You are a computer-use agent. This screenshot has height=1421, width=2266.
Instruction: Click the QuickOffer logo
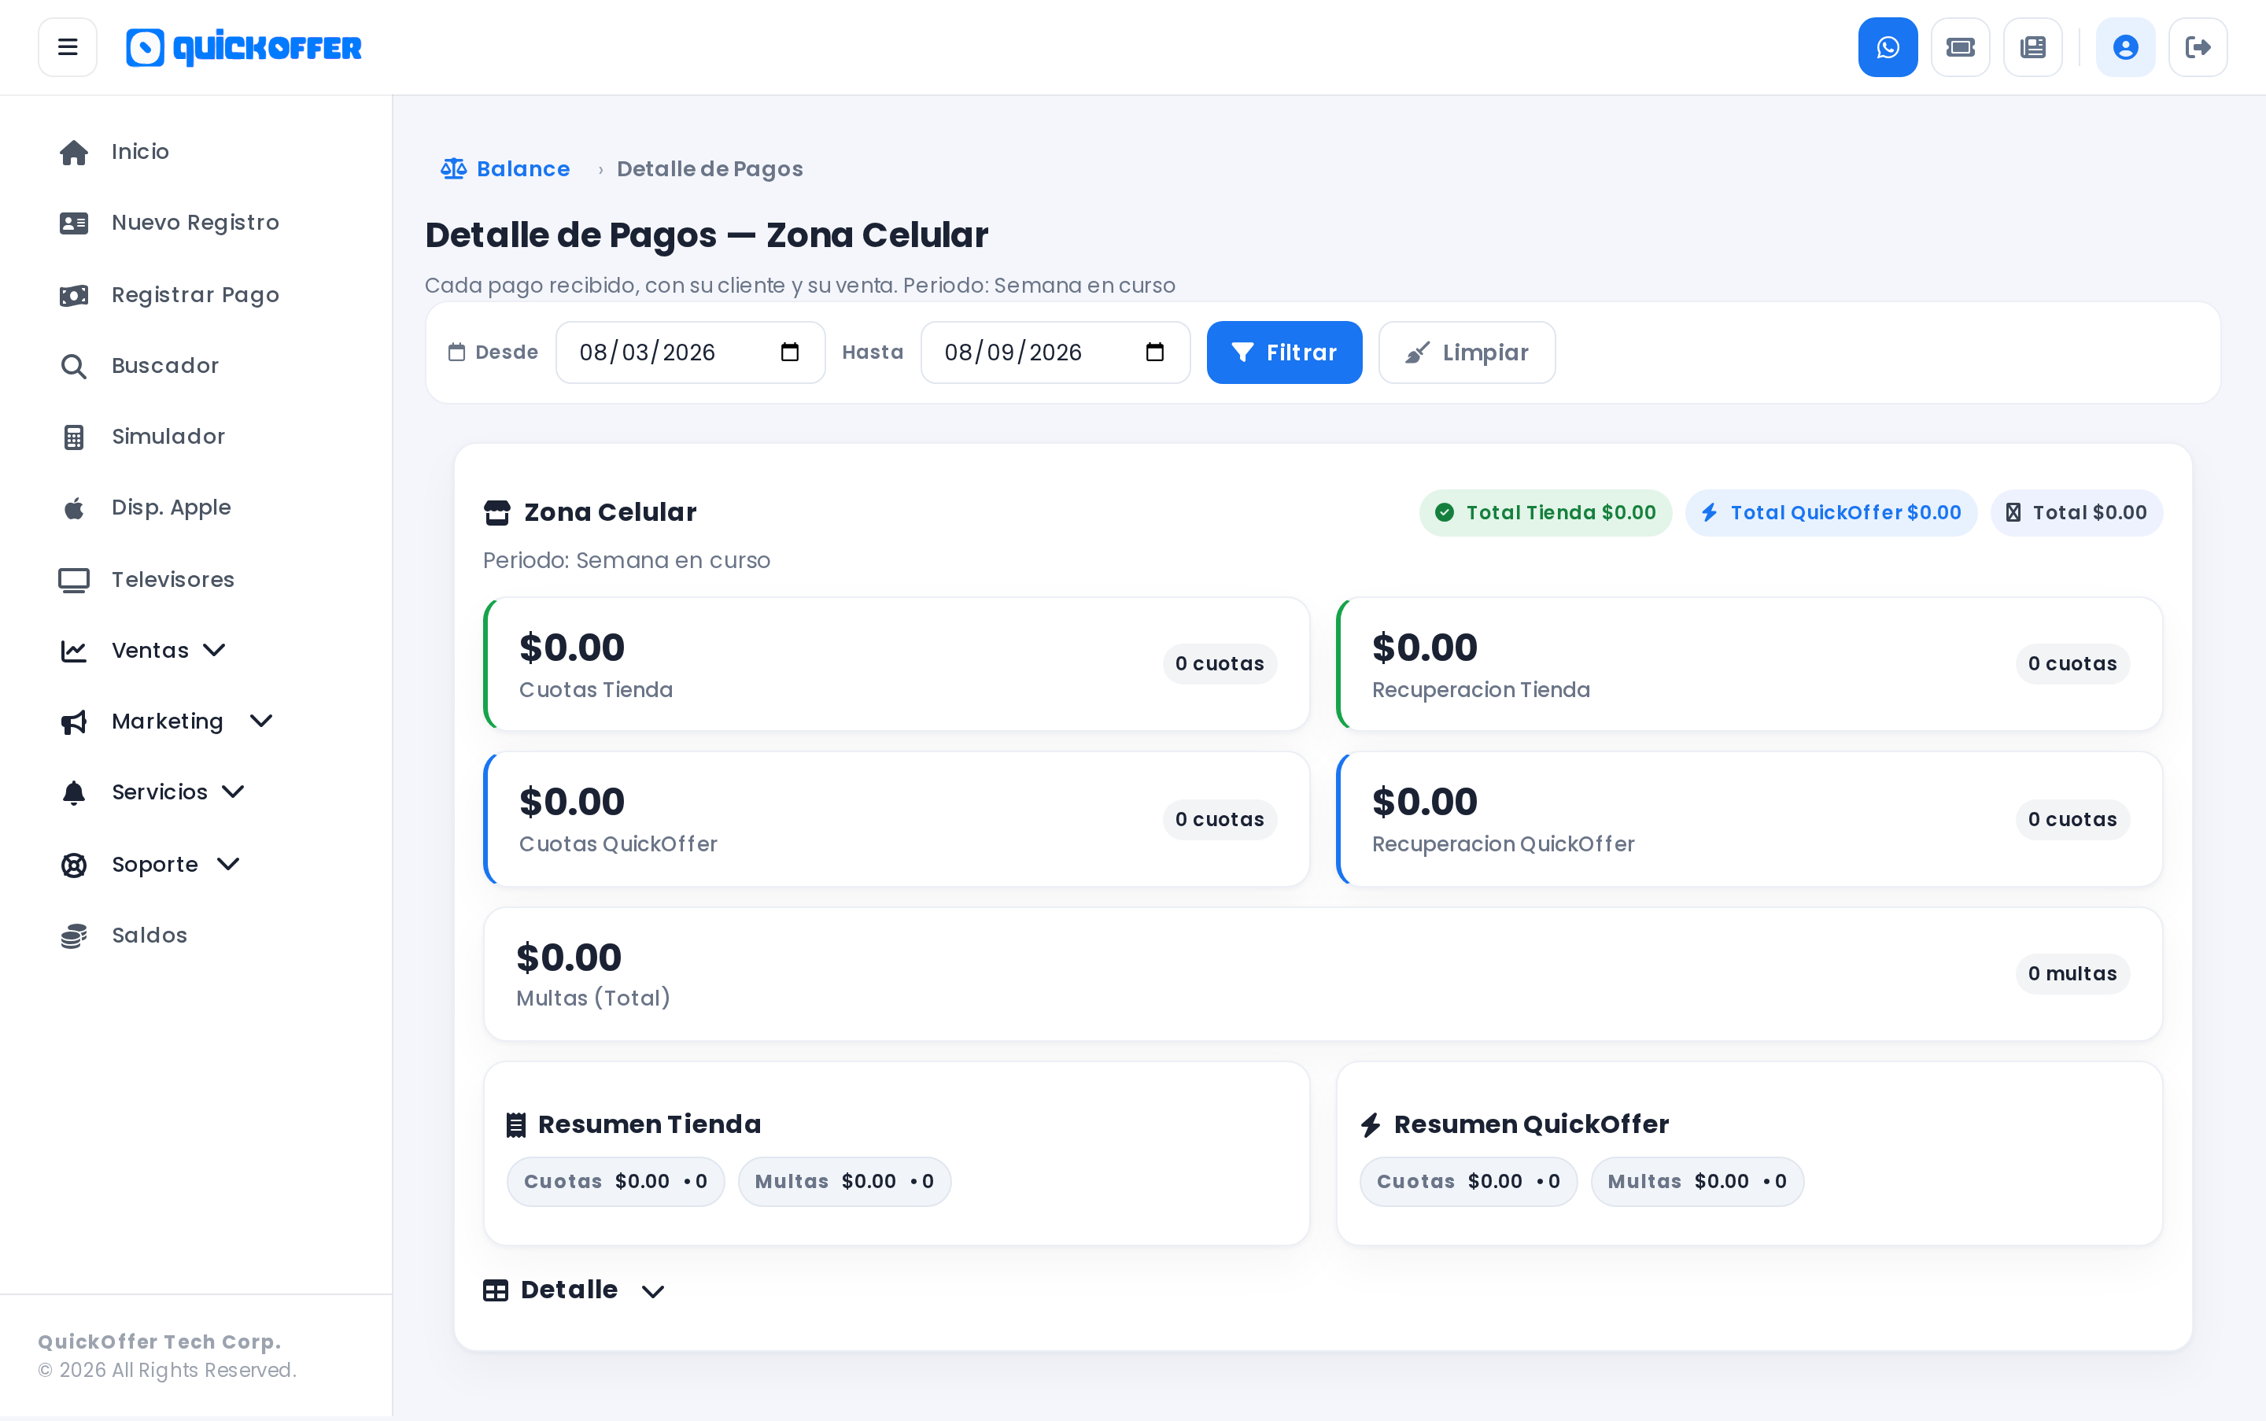pyautogui.click(x=243, y=47)
